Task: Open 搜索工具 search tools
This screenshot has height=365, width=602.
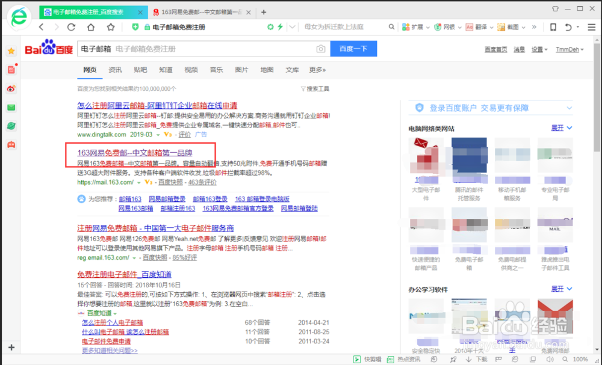Action: [315, 88]
